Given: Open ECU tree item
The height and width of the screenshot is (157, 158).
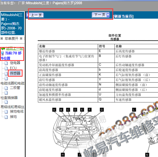Looking at the screenshot, I should (13, 68).
